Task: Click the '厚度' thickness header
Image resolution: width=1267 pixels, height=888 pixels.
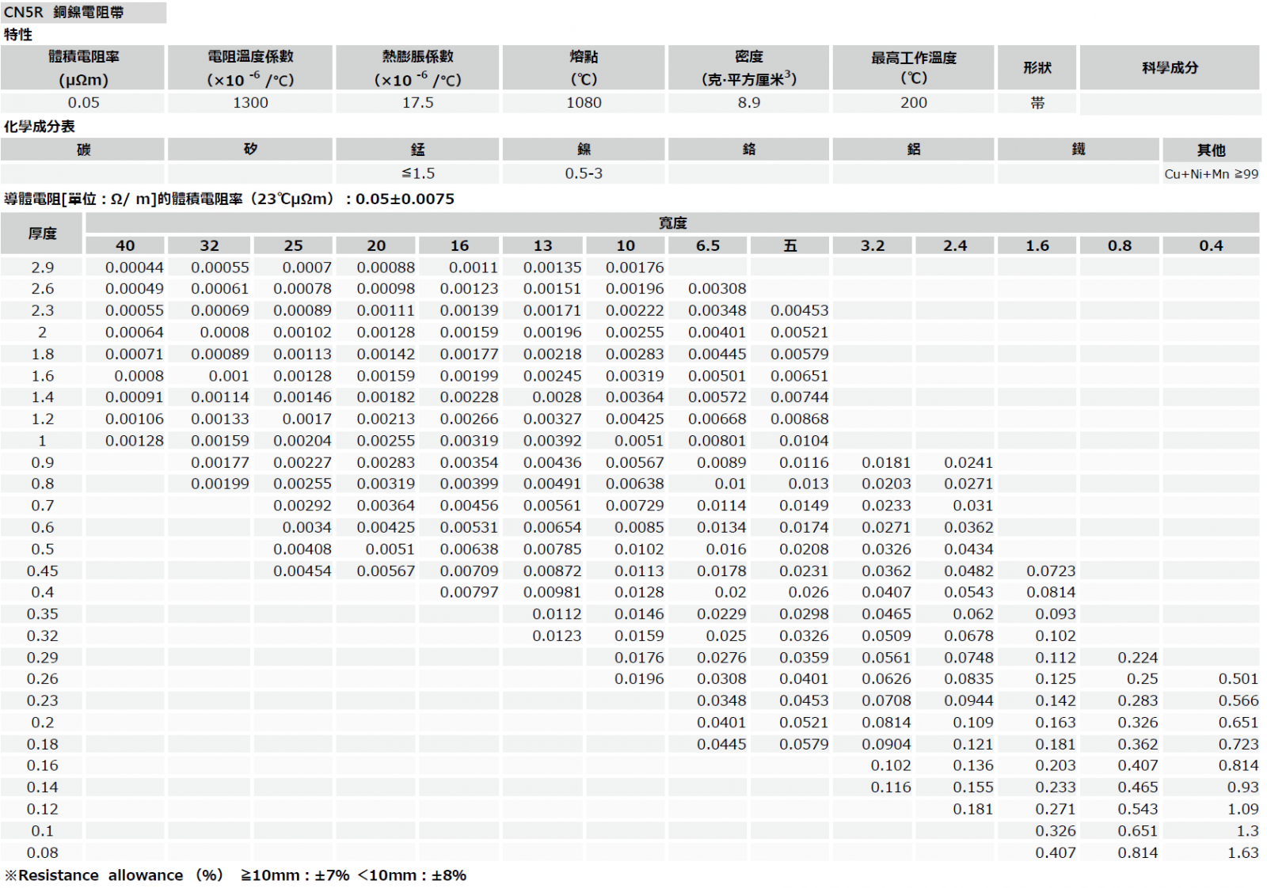Action: pyautogui.click(x=42, y=233)
